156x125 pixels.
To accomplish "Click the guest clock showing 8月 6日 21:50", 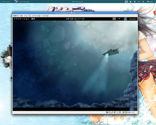I will [x=75, y=19].
